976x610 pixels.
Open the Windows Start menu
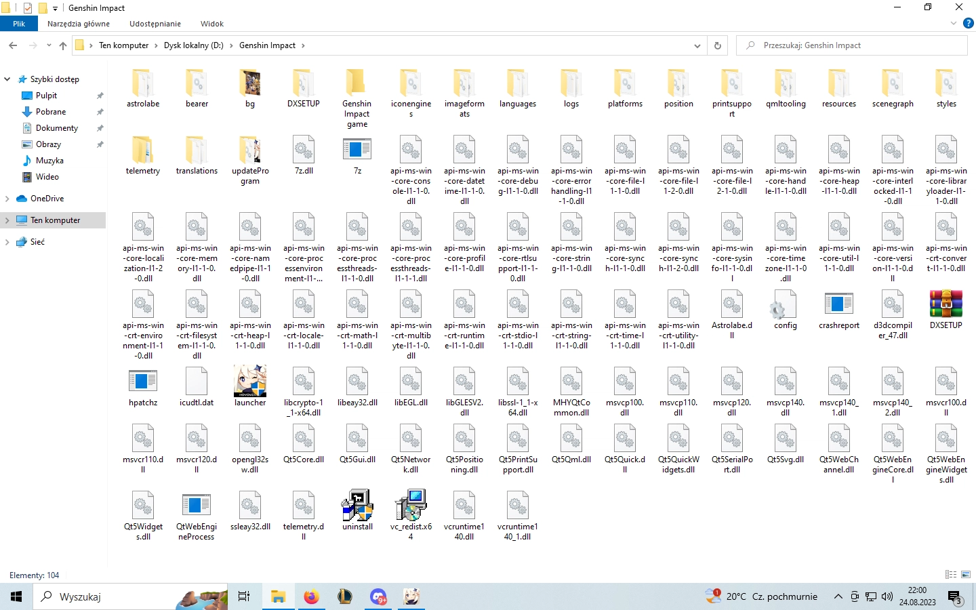pyautogui.click(x=16, y=596)
